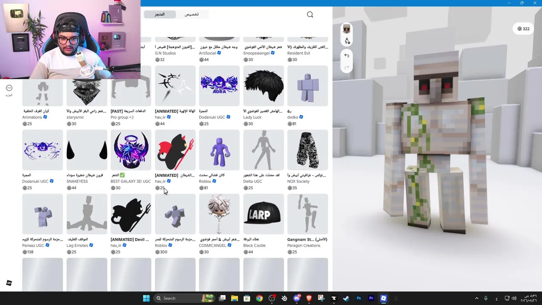Open Paragon Creations creator link
The width and height of the screenshot is (542, 305).
point(304,246)
